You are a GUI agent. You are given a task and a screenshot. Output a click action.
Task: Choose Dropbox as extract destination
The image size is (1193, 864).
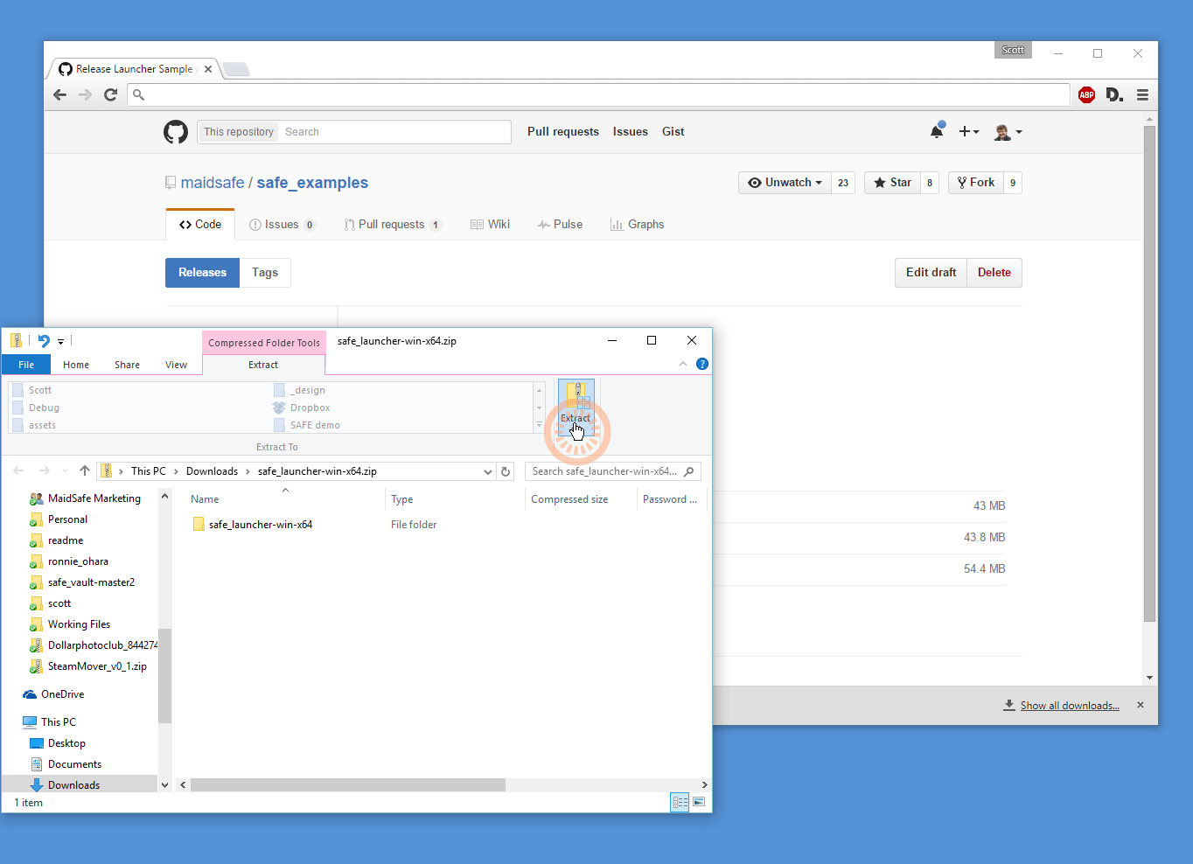tap(302, 408)
